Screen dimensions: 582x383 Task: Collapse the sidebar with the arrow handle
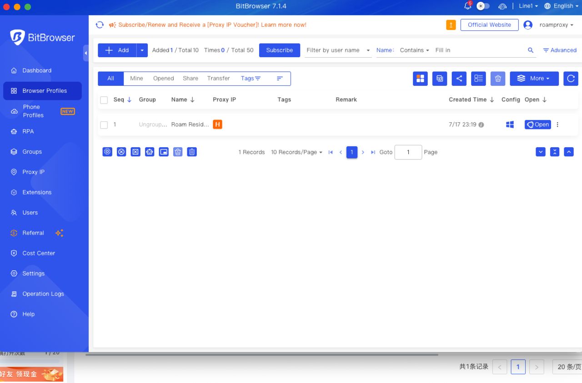(x=86, y=53)
